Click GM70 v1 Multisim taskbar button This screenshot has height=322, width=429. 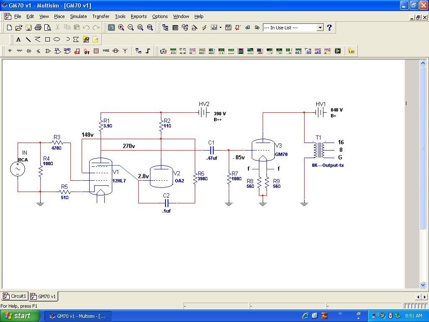tap(78, 316)
